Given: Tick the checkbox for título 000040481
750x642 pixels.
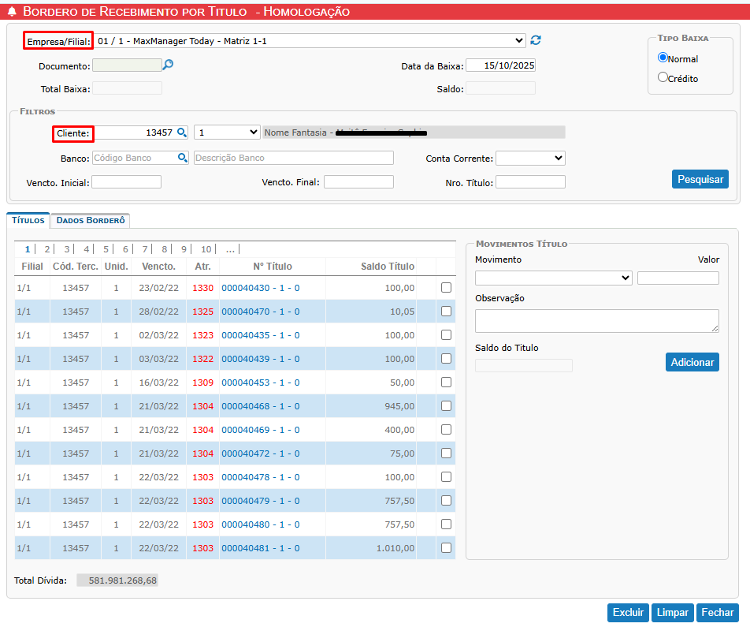Looking at the screenshot, I should [x=446, y=548].
